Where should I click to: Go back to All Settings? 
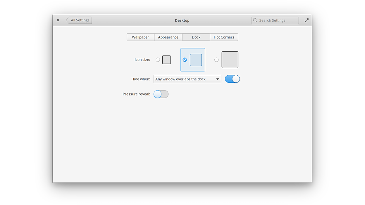click(x=79, y=20)
